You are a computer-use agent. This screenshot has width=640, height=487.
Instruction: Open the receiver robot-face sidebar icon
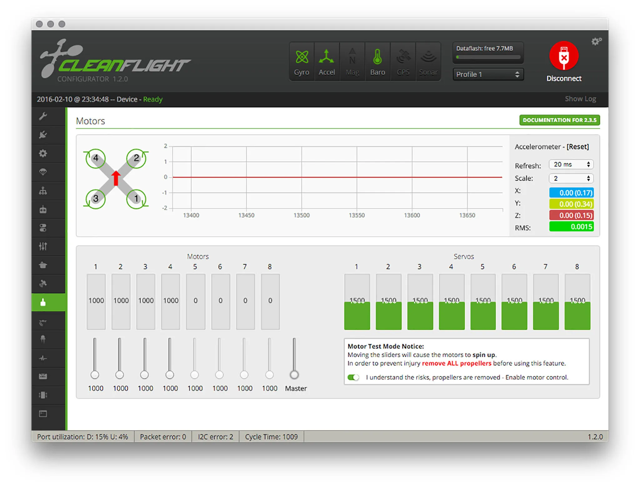(x=43, y=209)
